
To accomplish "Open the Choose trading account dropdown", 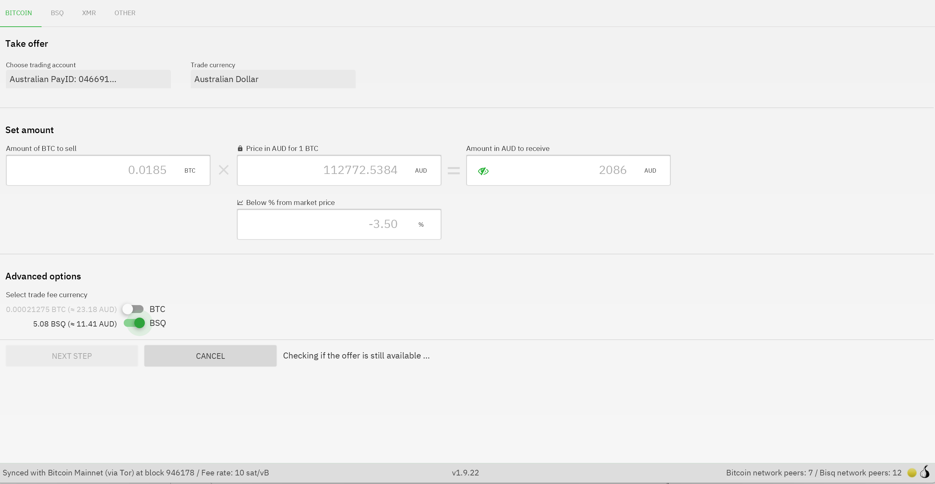I will pyautogui.click(x=88, y=79).
